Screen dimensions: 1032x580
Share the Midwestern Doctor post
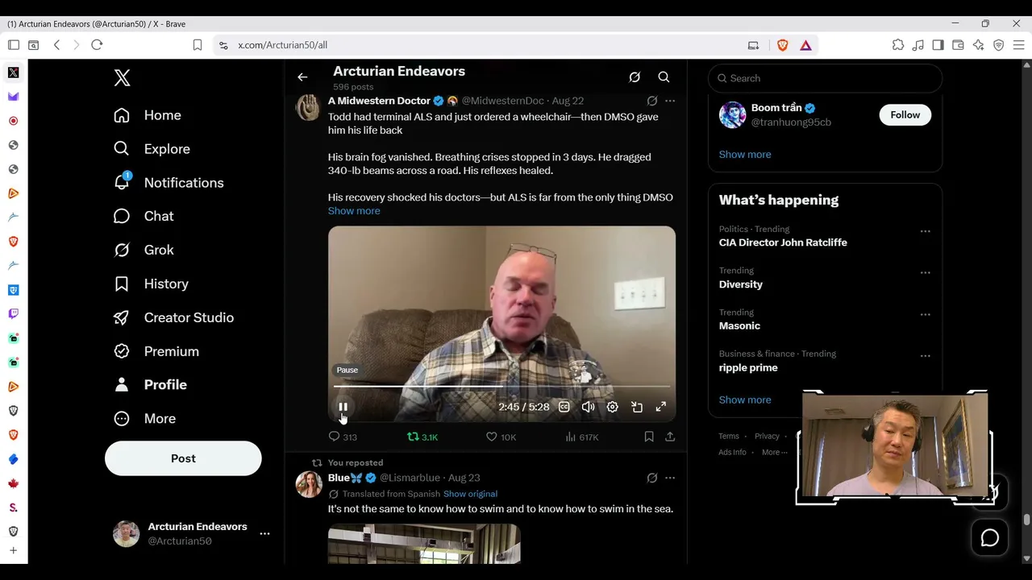(x=670, y=437)
